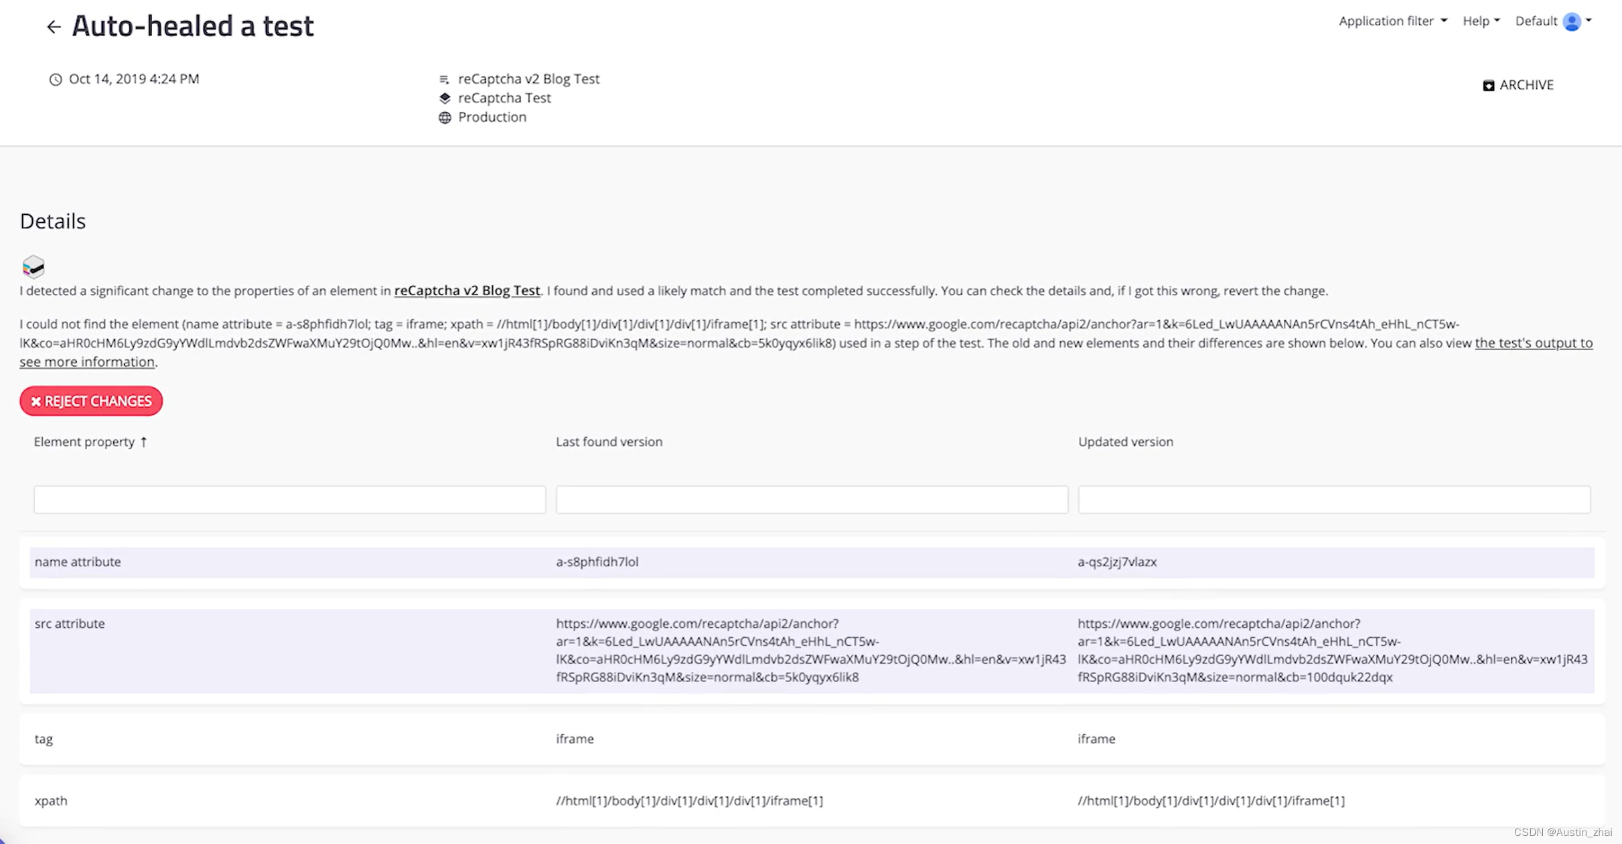Reject the auto-heal changes
The width and height of the screenshot is (1622, 844).
coord(91,401)
